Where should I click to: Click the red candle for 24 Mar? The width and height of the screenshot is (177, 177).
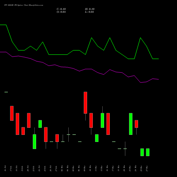click(136, 124)
